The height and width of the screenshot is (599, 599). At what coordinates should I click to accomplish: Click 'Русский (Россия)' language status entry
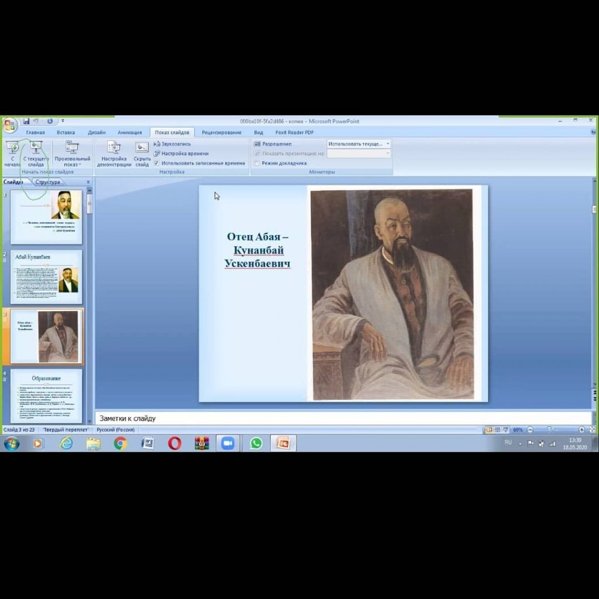[115, 430]
